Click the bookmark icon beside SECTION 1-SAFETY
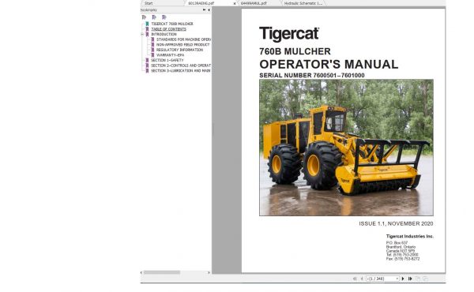474x292 pixels. coord(147,60)
